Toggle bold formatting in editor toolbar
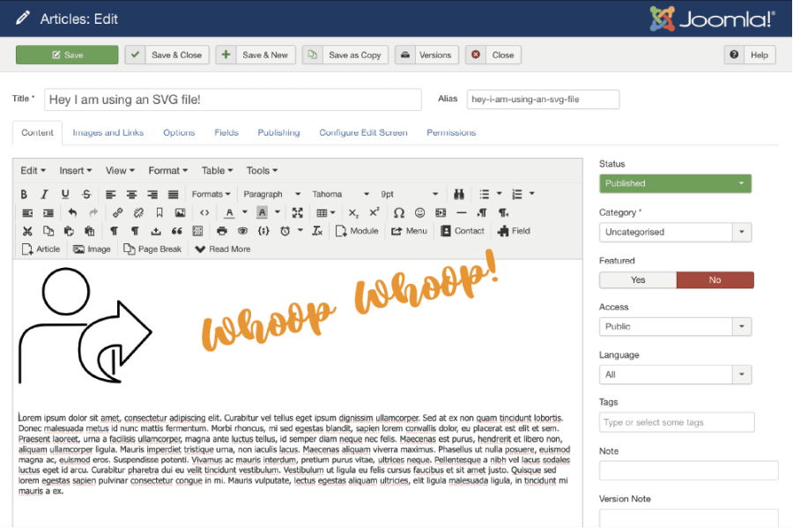793x528 pixels. [24, 194]
